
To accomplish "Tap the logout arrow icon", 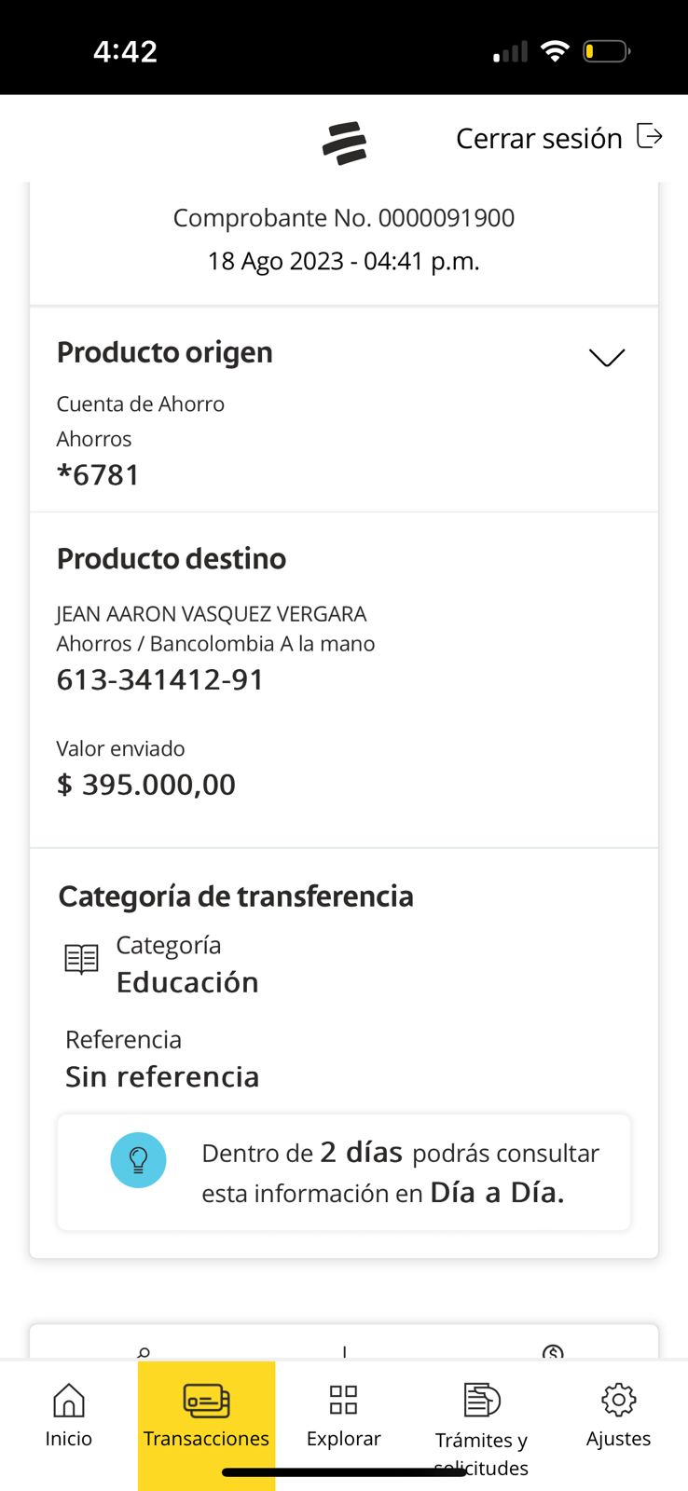I will click(649, 137).
